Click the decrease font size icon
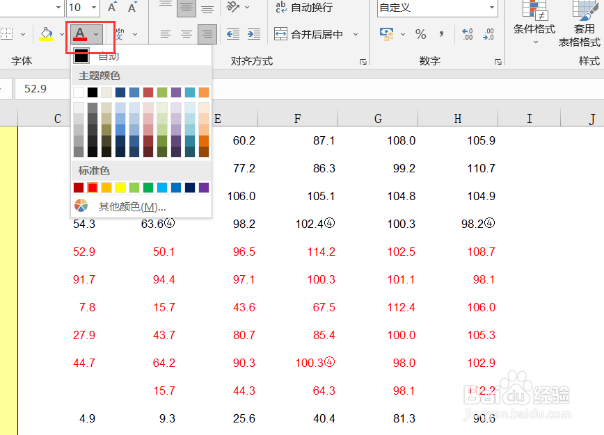This screenshot has width=604, height=435. pos(132,8)
